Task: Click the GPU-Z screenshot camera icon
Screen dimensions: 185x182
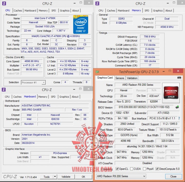Action: pos(179,78)
